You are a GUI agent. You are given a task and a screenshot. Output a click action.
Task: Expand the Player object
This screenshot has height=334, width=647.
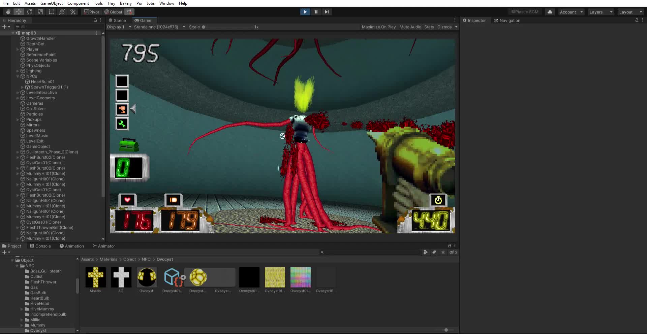click(x=18, y=49)
